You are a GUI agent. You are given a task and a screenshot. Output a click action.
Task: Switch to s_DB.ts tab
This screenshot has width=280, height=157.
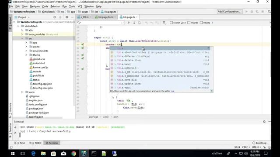(x=84, y=17)
